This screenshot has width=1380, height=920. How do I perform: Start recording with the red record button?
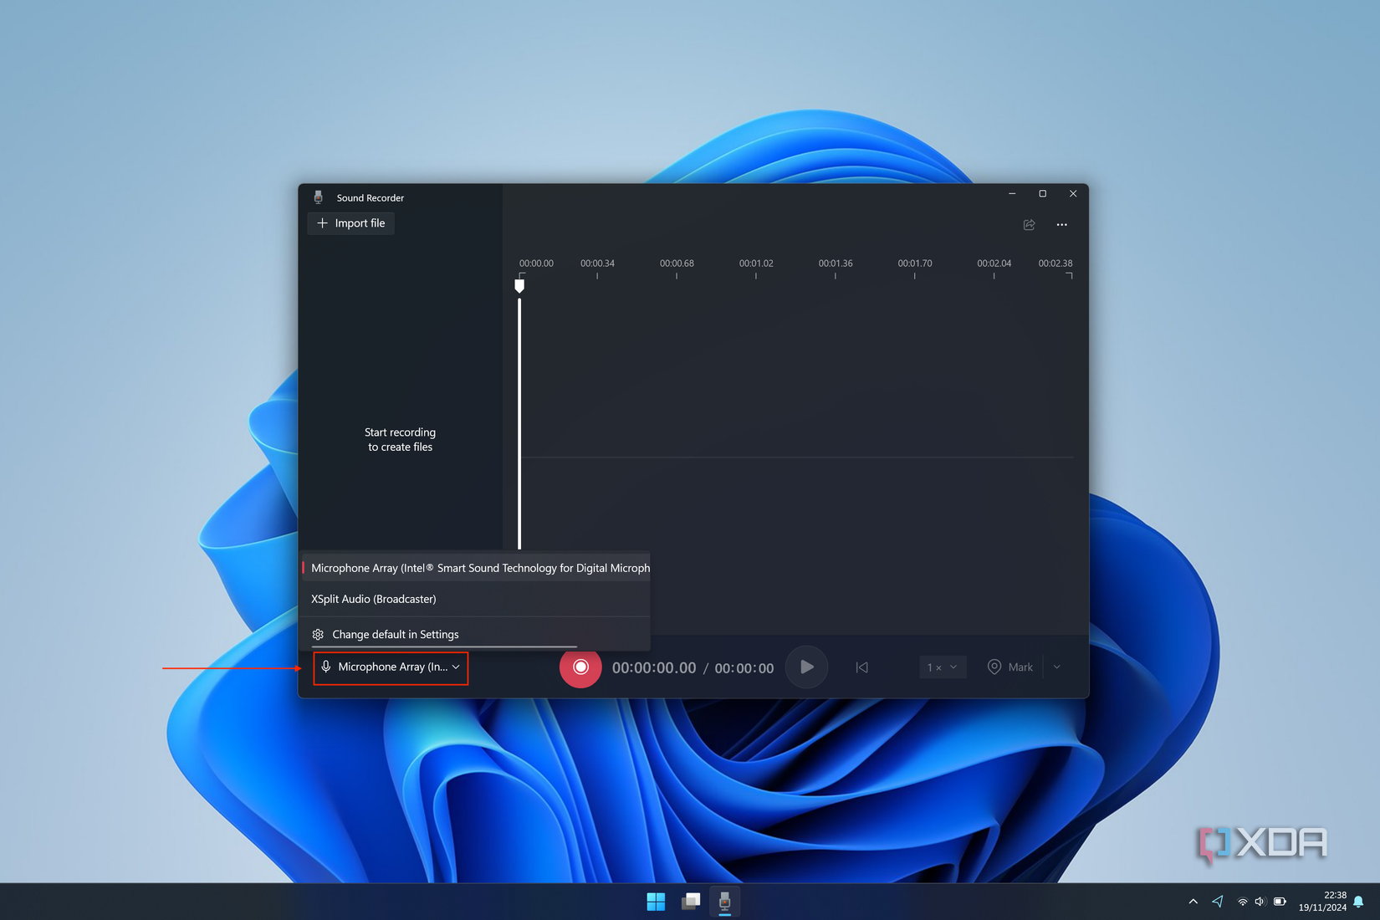click(580, 667)
